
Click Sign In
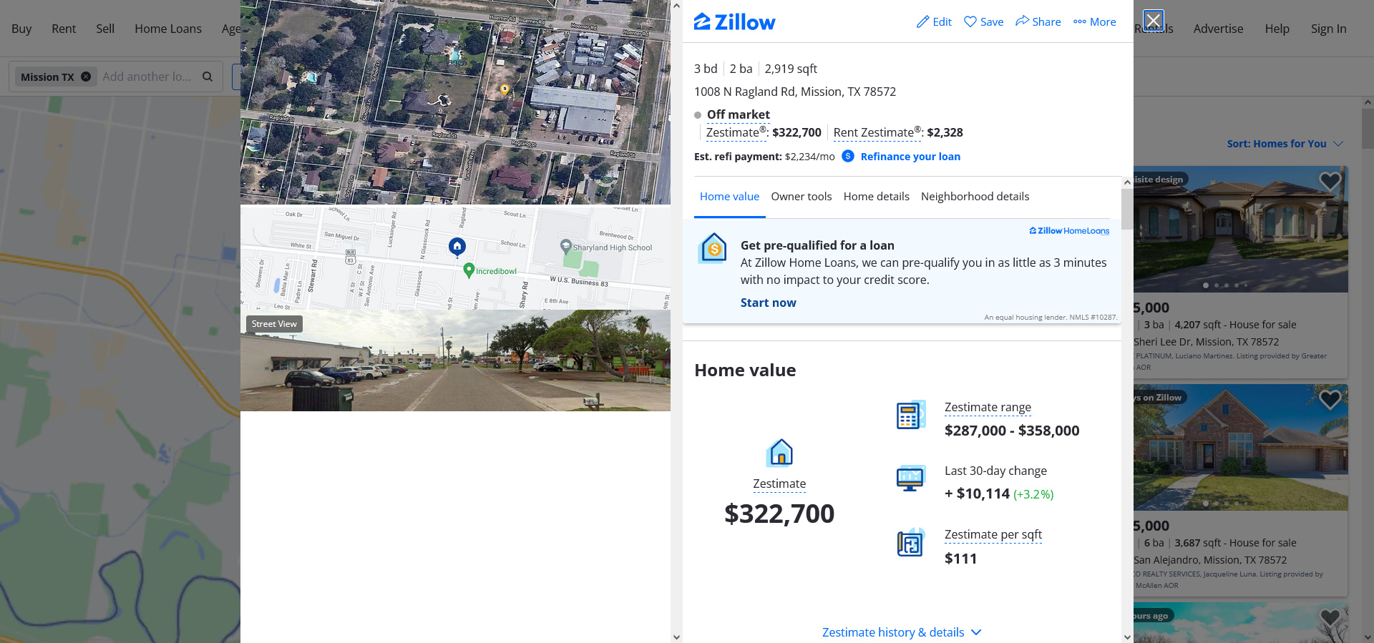tap(1328, 29)
